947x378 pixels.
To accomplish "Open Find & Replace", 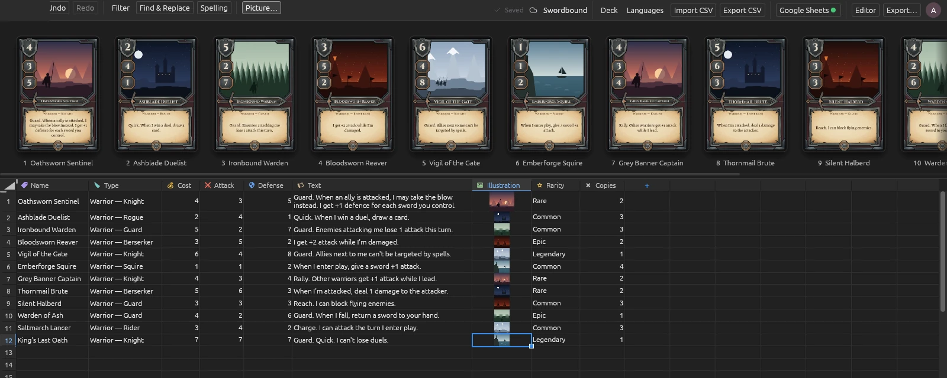I will pyautogui.click(x=165, y=8).
